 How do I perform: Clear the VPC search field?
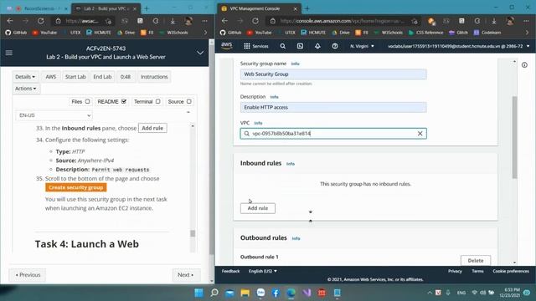click(420, 134)
